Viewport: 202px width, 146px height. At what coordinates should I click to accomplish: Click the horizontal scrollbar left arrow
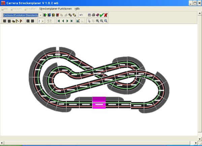coord(2,143)
